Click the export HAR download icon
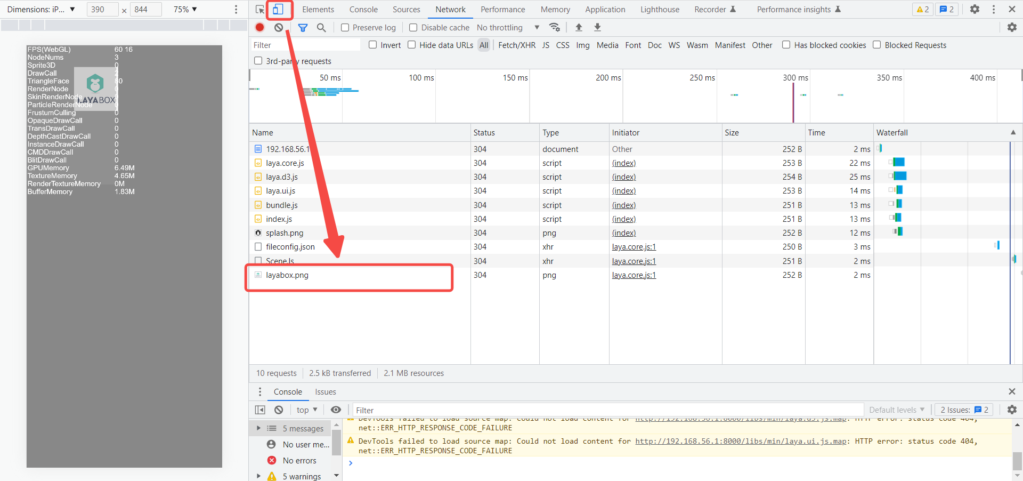 tap(597, 27)
